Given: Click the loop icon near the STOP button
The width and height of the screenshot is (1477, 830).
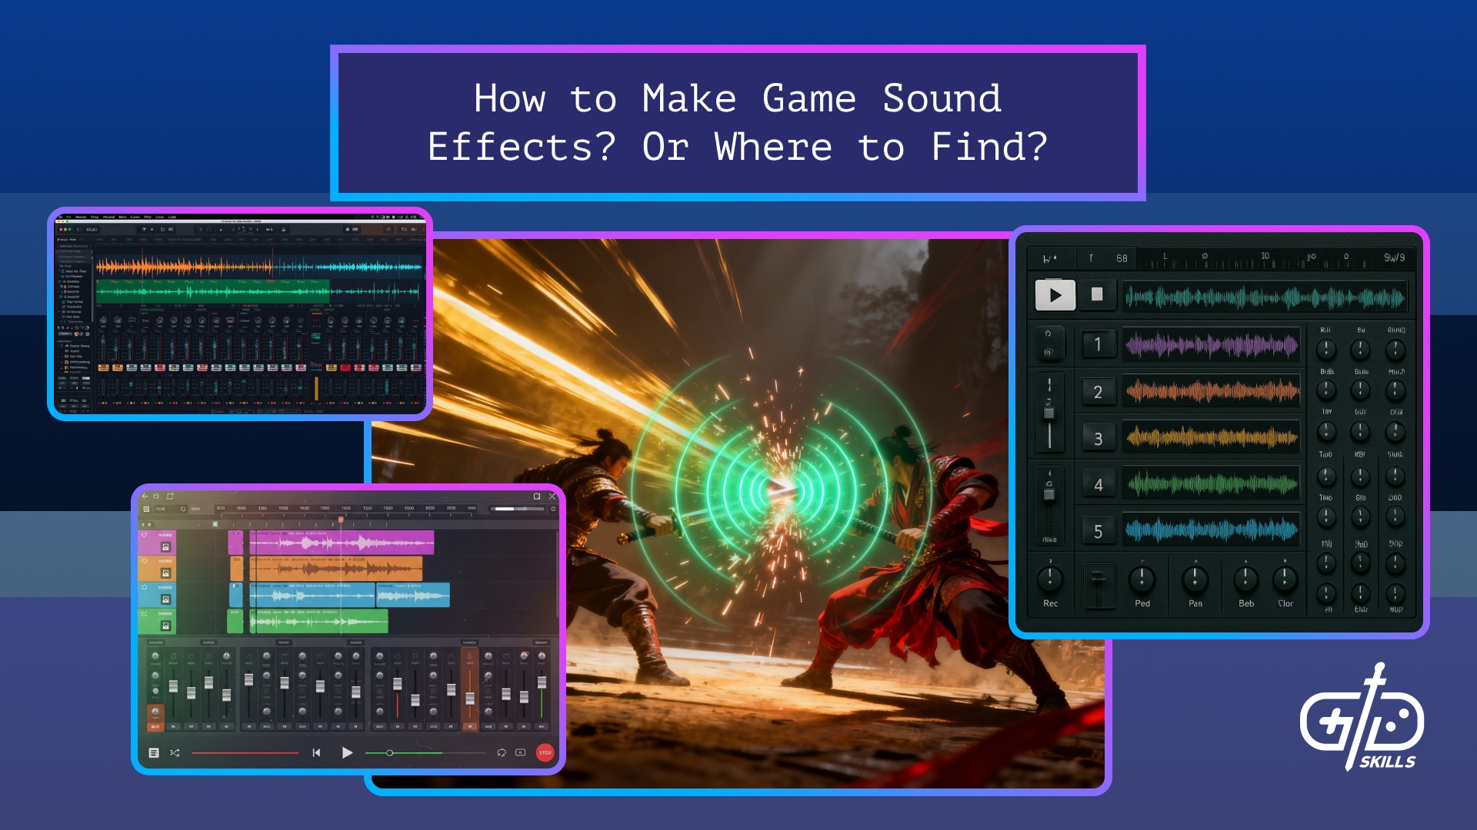Looking at the screenshot, I should 502,752.
